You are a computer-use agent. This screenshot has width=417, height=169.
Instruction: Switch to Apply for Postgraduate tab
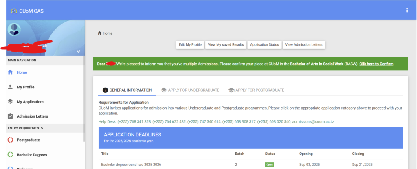(256, 90)
